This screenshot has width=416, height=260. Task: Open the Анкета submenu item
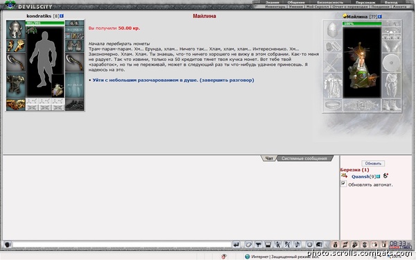pyautogui.click(x=399, y=7)
